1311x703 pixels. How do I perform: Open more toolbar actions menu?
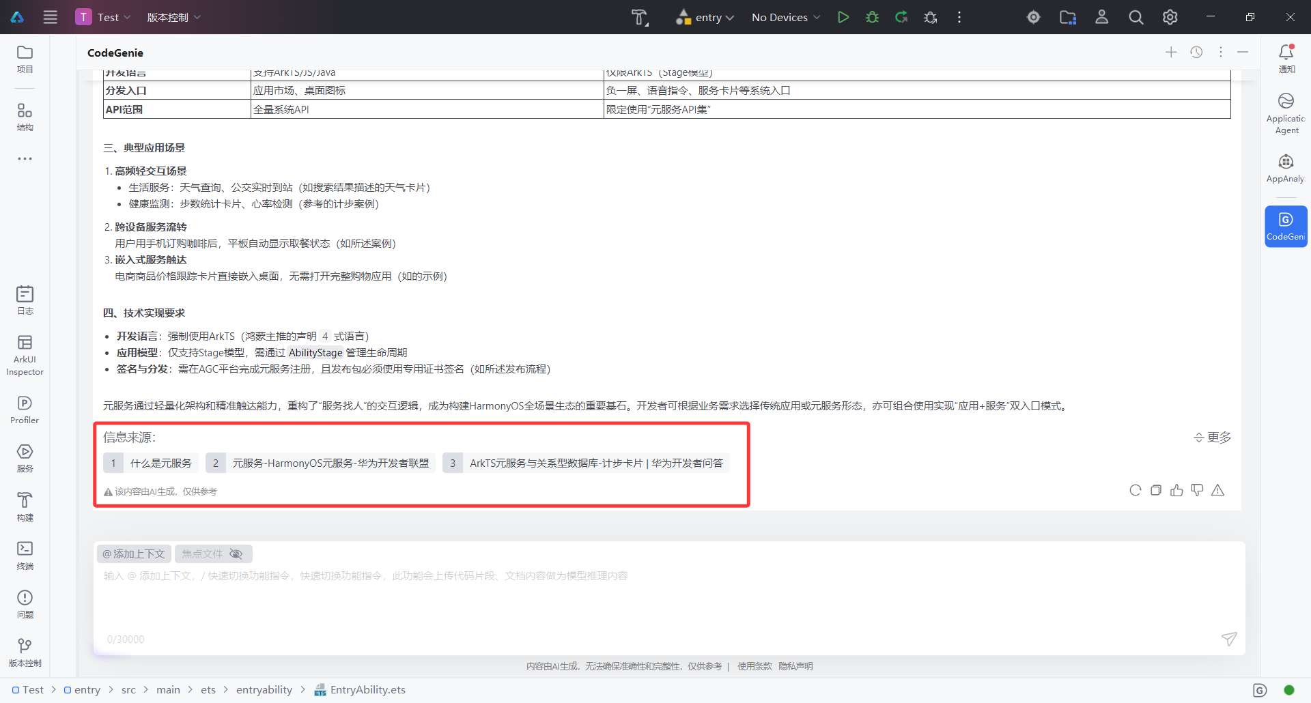pos(959,17)
